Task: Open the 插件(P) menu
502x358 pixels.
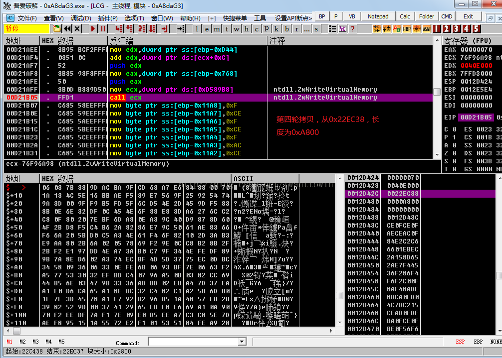Action: (108, 18)
